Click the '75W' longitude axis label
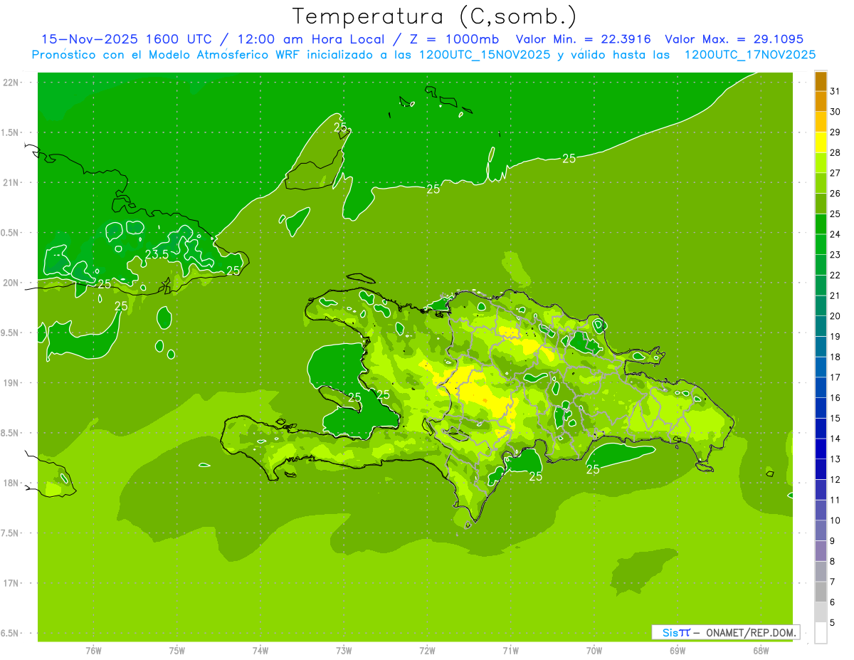This screenshot has width=854, height=660. pos(176,651)
